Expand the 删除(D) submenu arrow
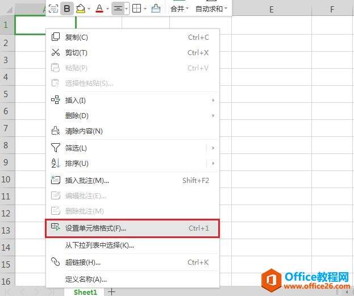Viewport: 354px width, 296px height. (x=213, y=115)
